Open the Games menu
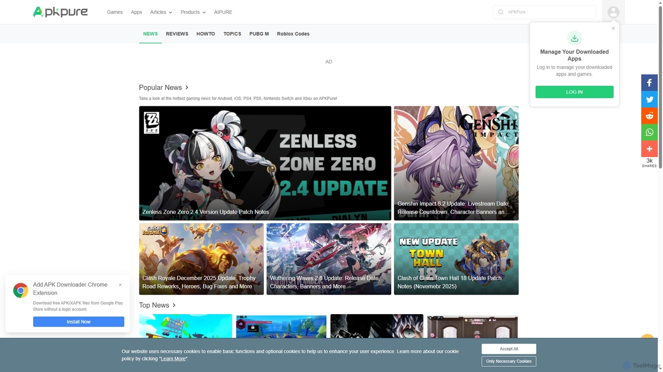The width and height of the screenshot is (663, 372). click(x=115, y=12)
